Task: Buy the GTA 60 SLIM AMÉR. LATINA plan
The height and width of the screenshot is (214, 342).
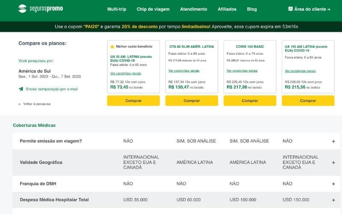Action: (x=192, y=101)
